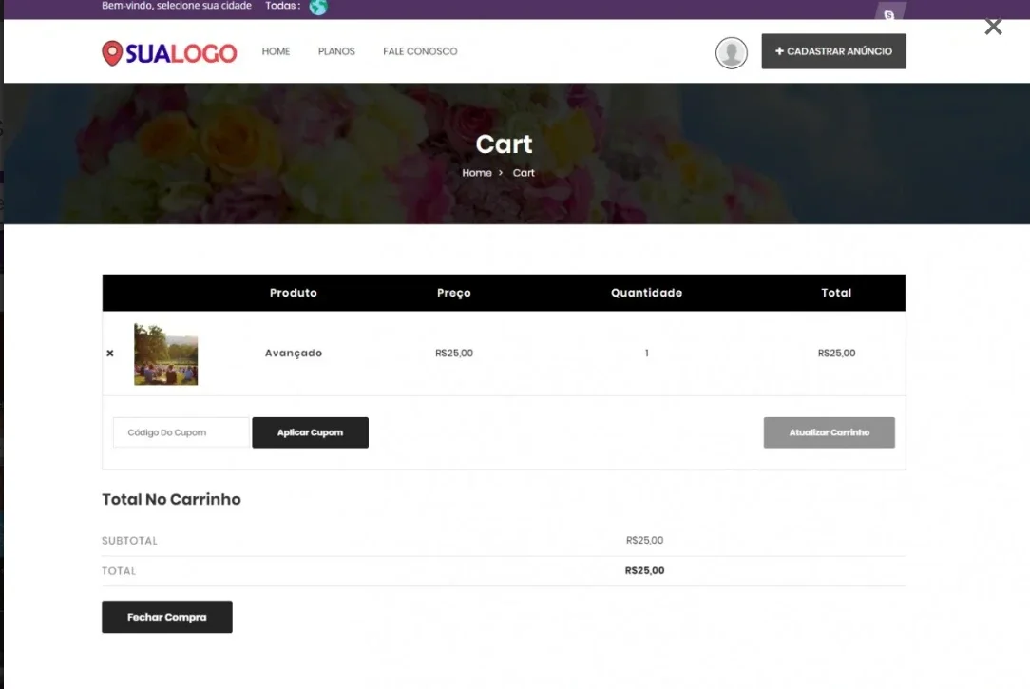Click the Preço column header

(454, 293)
